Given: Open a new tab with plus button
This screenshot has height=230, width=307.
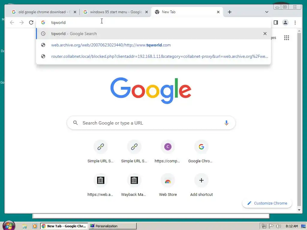Looking at the screenshot, I should click(x=229, y=12).
